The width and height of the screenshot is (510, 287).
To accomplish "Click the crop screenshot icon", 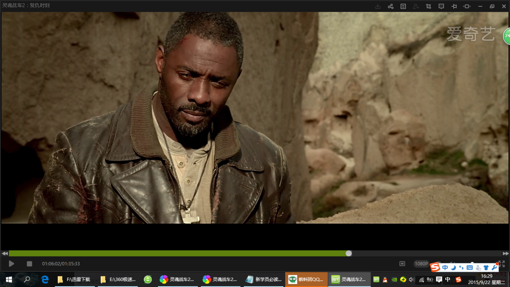I will pyautogui.click(x=429, y=6).
